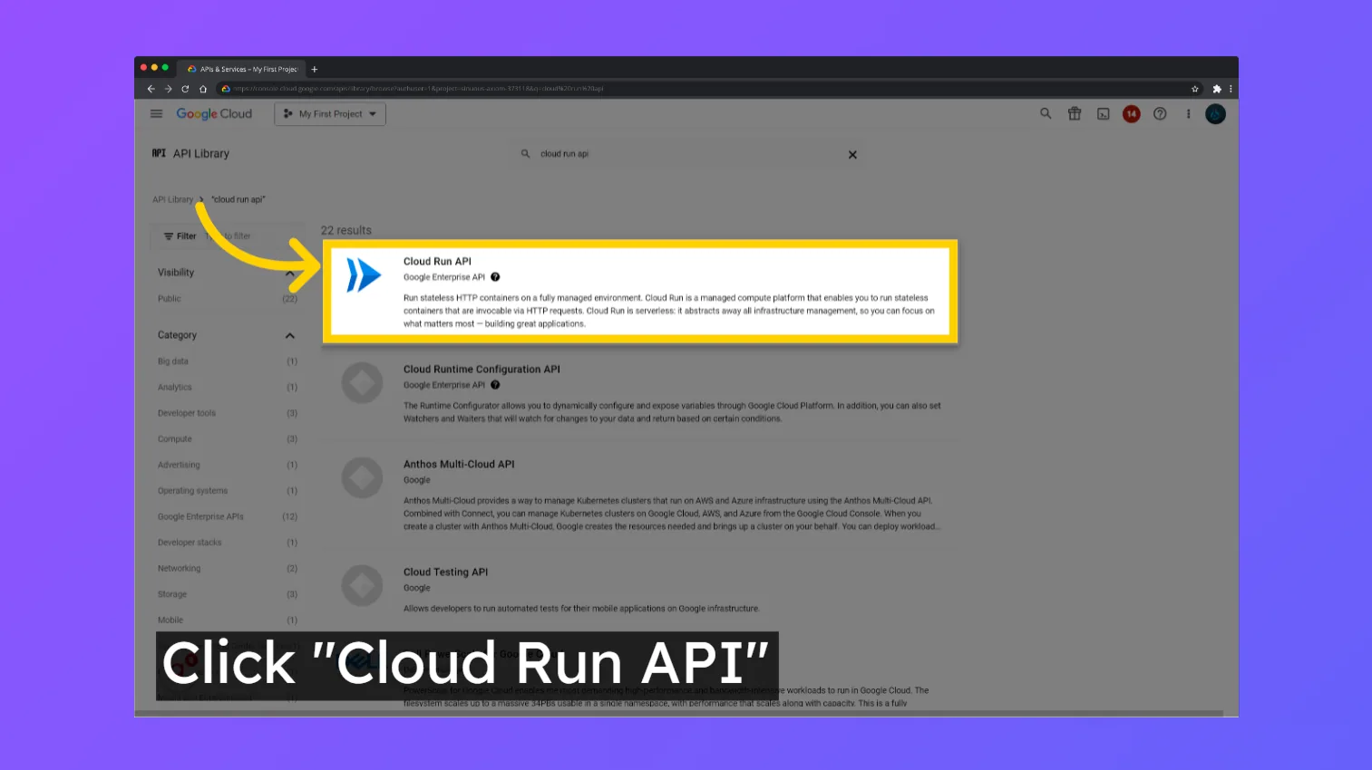Open Anthos Multi-Cloud API result
Viewport: 1372px width, 770px height.
[640, 496]
